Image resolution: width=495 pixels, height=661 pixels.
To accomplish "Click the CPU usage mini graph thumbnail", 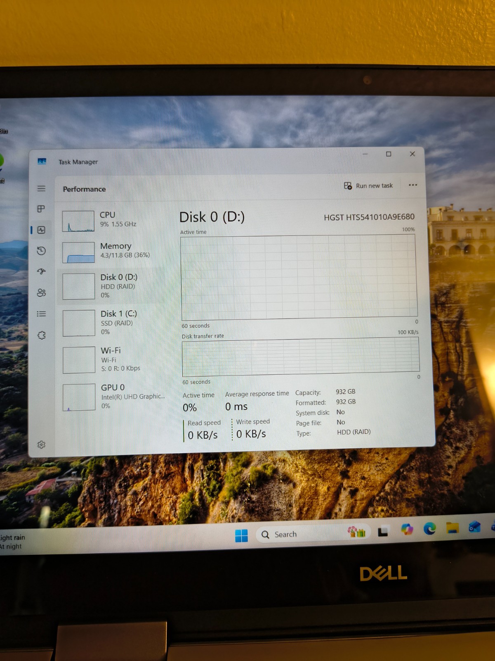I will click(x=78, y=221).
